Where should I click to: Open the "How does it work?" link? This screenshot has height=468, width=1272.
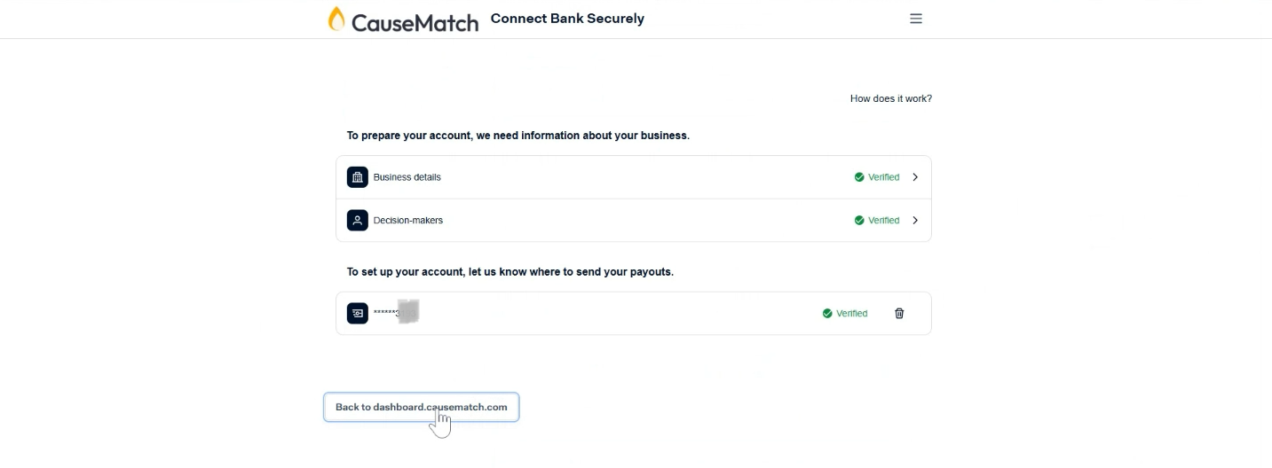click(x=890, y=98)
